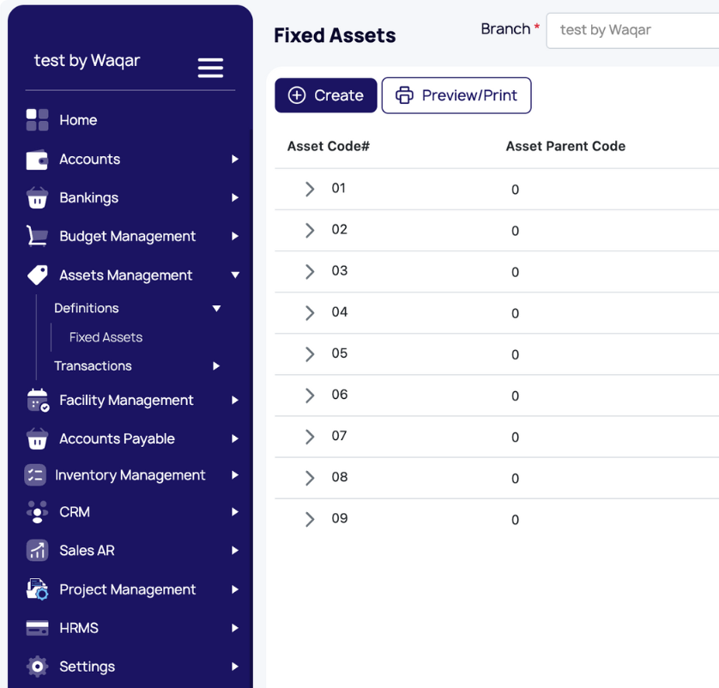
Task: Click the Budget Management cart icon
Action: pyautogui.click(x=37, y=236)
